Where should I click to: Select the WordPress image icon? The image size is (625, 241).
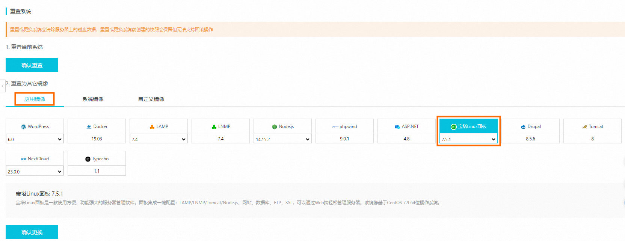[24, 127]
